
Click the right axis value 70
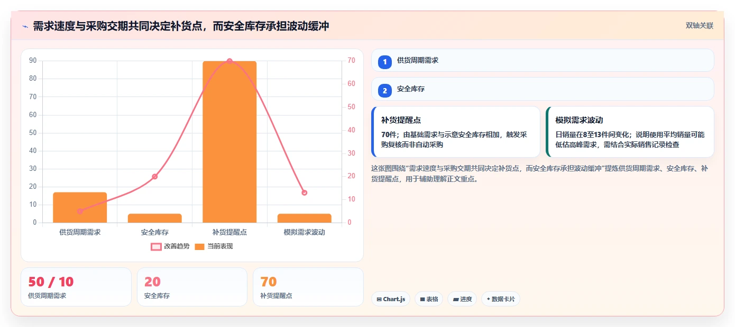(352, 61)
